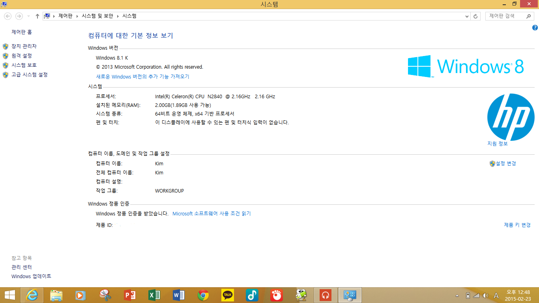Go to 제어판 홈 in left pane
The width and height of the screenshot is (539, 303).
click(x=22, y=32)
